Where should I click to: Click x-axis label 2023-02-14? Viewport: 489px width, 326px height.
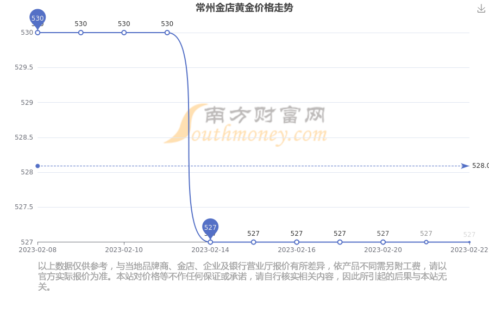(x=210, y=250)
